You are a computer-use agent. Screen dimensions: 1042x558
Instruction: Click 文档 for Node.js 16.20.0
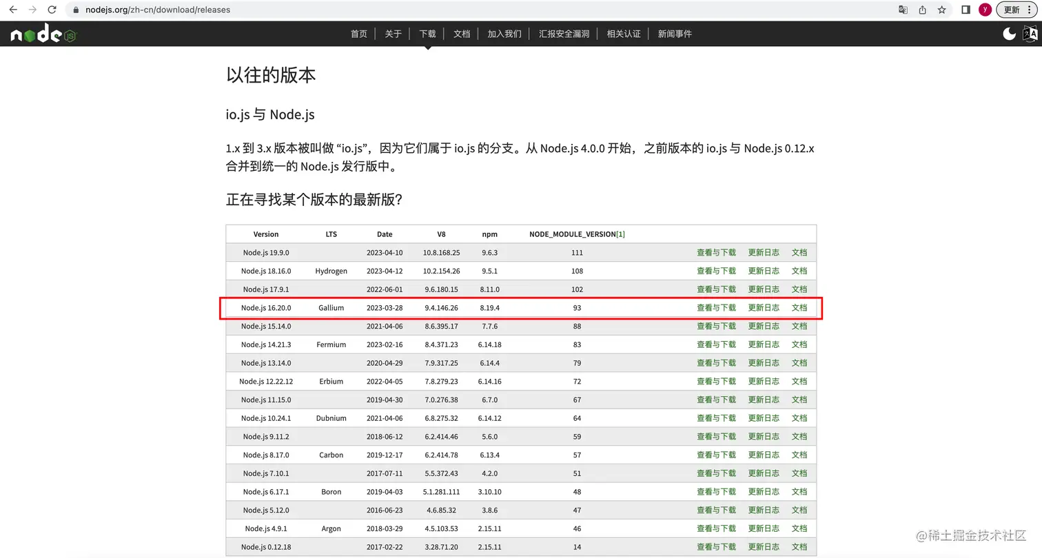coord(799,308)
